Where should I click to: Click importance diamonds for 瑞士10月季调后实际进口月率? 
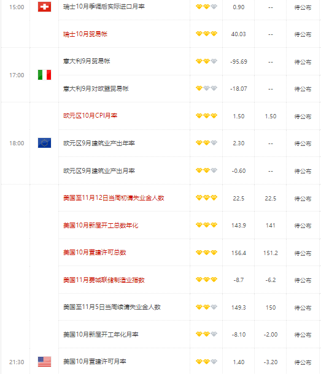(x=206, y=7)
